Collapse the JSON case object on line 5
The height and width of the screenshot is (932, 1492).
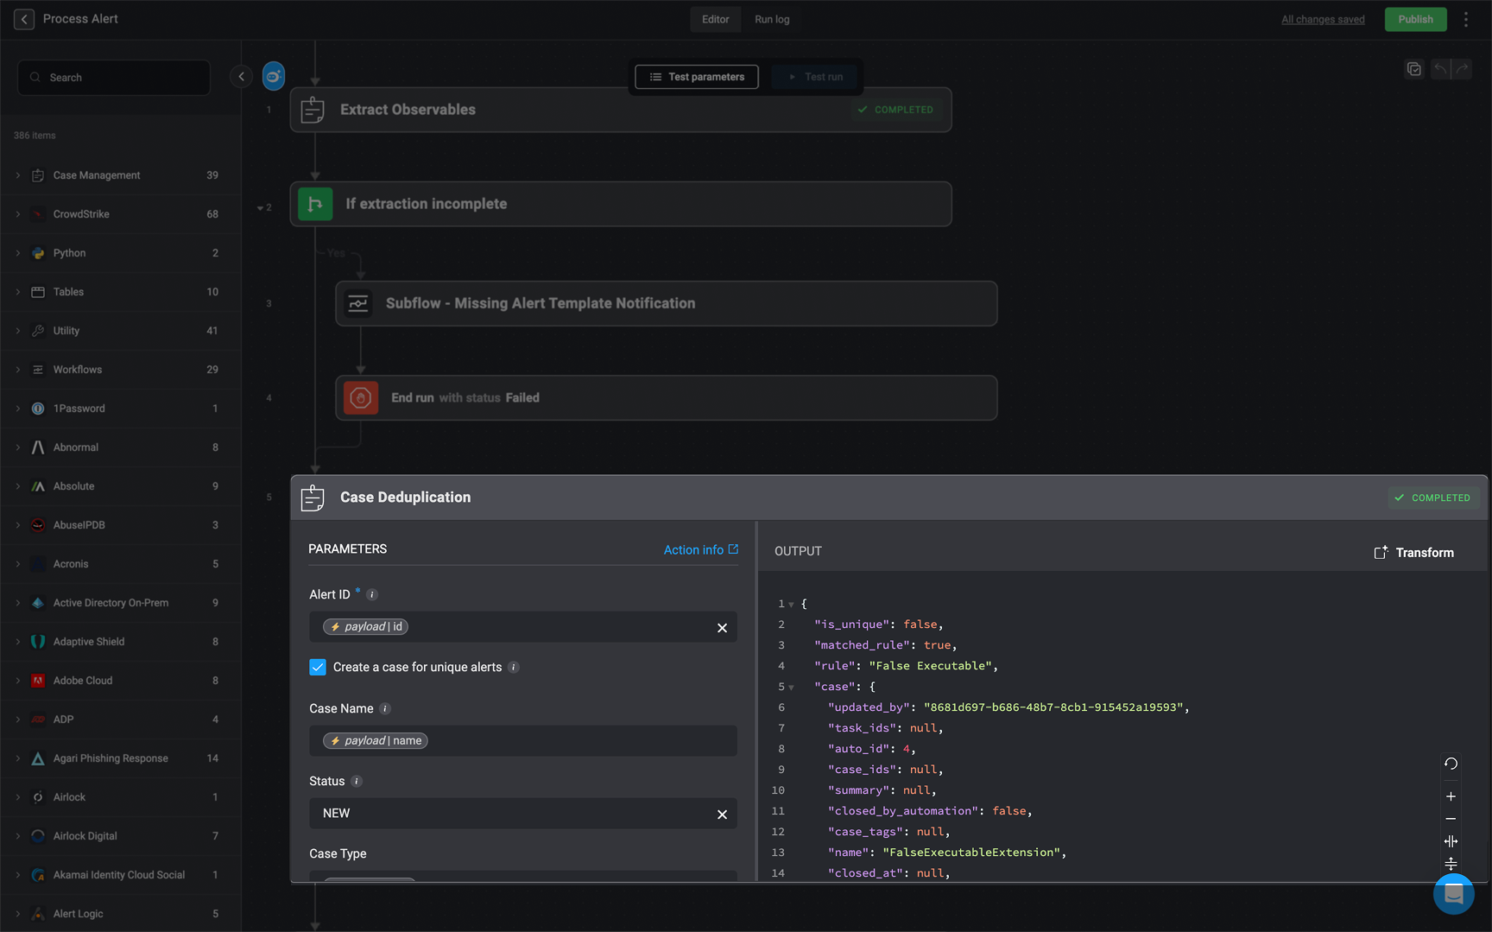(x=791, y=688)
